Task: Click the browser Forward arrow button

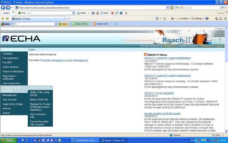Action: pos(8,8)
